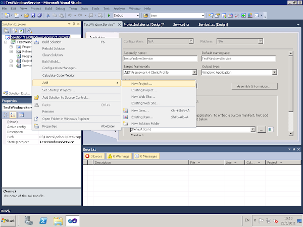Click the Categorized view icon in Properties
This screenshot has height=227, width=303.
[6, 115]
